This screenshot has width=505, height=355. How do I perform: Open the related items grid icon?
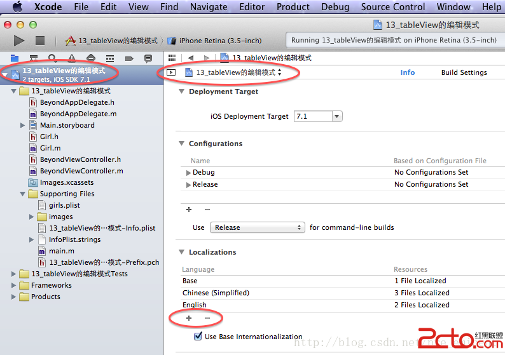click(172, 58)
